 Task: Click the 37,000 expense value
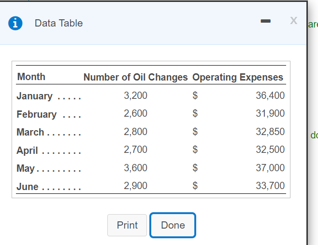pos(270,168)
